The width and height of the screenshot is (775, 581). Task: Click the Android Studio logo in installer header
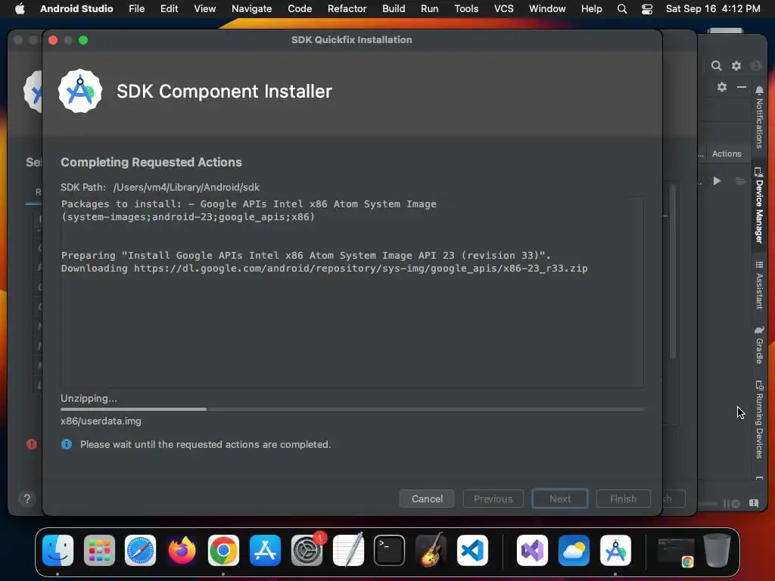point(80,91)
